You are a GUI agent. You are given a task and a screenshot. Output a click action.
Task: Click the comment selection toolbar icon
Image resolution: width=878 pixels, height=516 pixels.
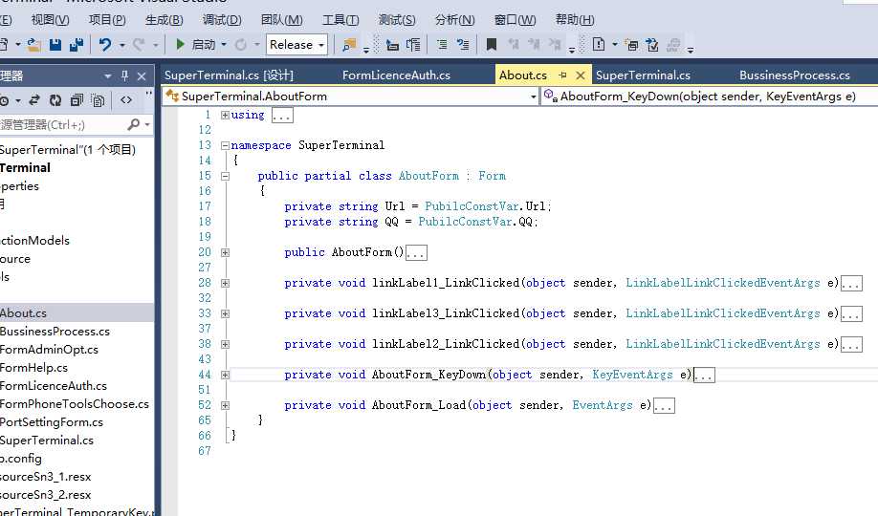point(442,44)
